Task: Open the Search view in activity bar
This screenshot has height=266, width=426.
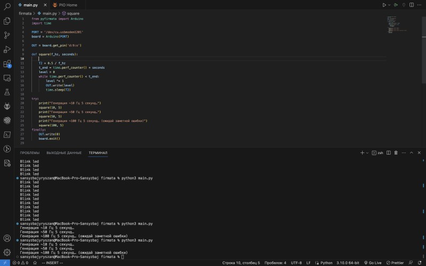Action: pos(7,6)
